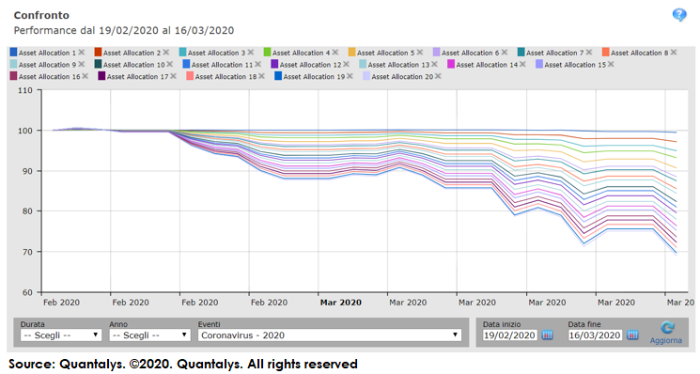The height and width of the screenshot is (374, 700).
Task: Click the X next to Asset Allocation 13
Action: click(x=434, y=65)
